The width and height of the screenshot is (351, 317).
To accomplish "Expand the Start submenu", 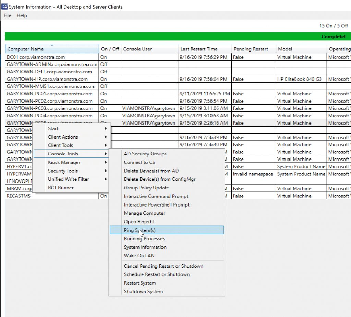I will tap(53, 128).
